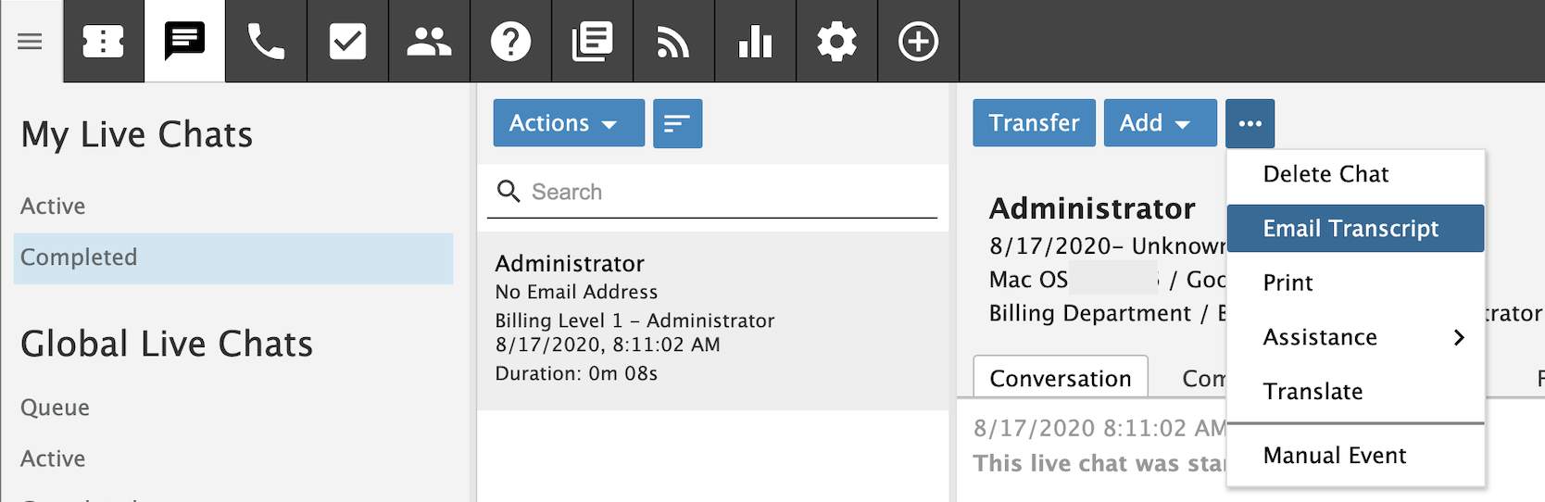Open the Customers people icon
The image size is (1545, 502).
429,42
